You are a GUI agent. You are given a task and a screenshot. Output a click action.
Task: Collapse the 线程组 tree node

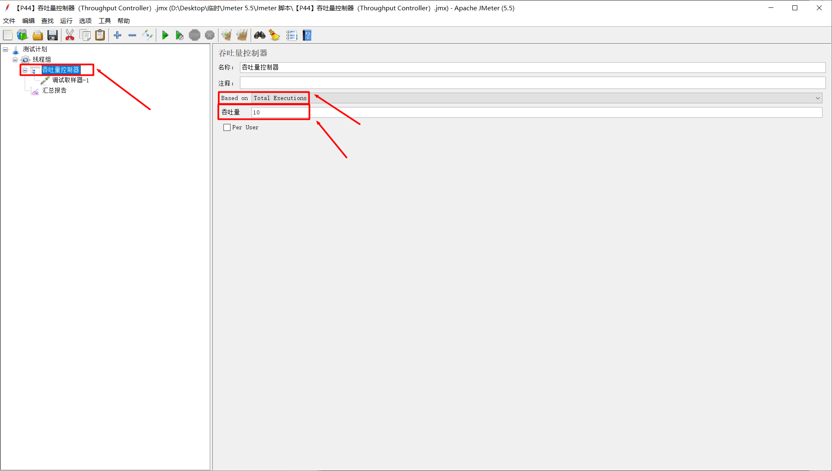click(15, 60)
